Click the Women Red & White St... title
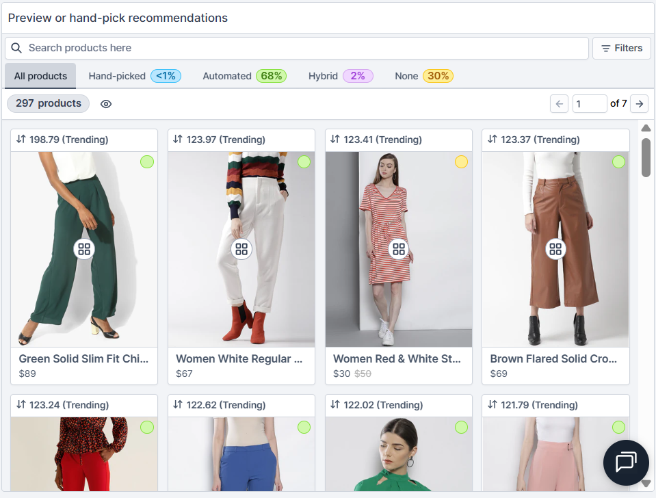Screen dimensions: 656x498 (x=397, y=358)
